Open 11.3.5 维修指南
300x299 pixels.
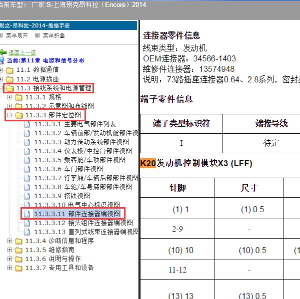49,250
